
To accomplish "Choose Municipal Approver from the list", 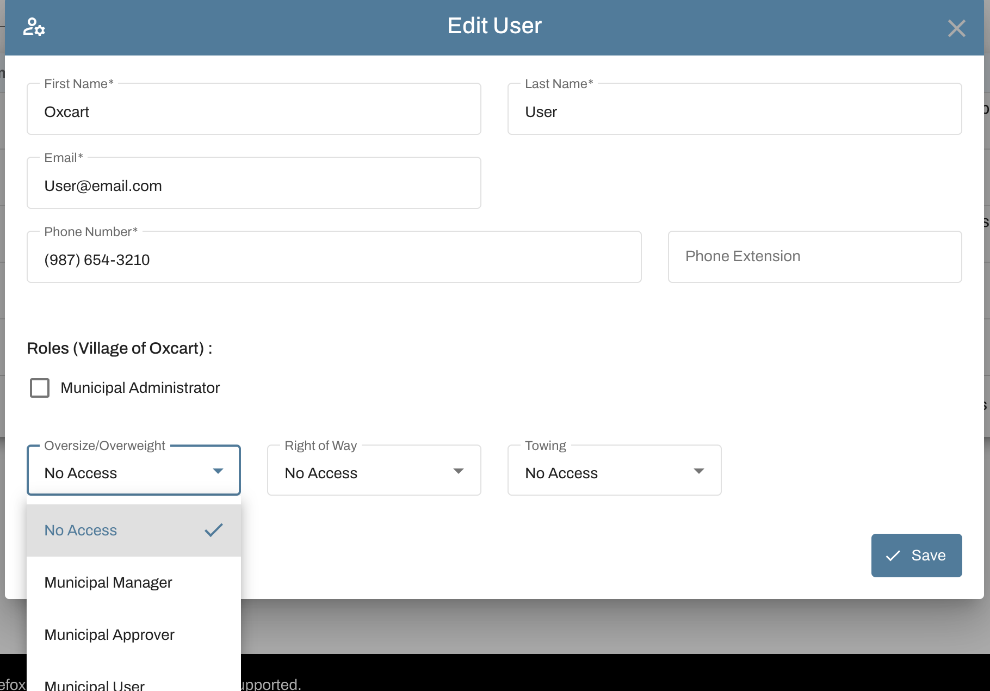I will click(x=134, y=635).
